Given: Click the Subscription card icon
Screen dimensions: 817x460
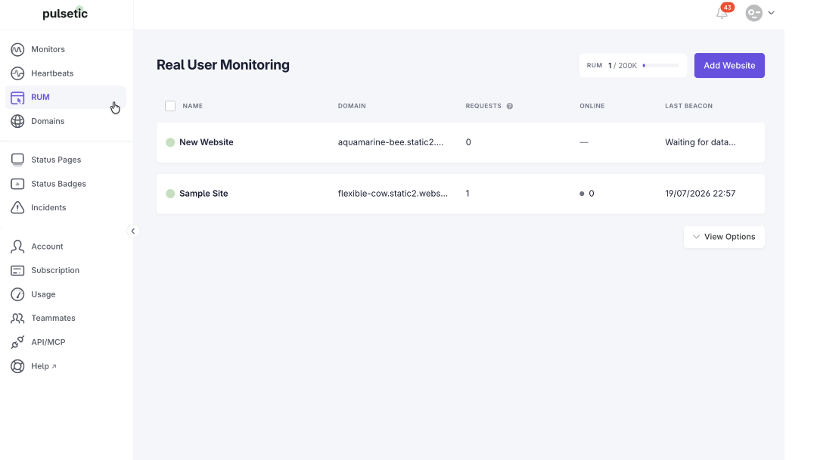Looking at the screenshot, I should click(17, 270).
